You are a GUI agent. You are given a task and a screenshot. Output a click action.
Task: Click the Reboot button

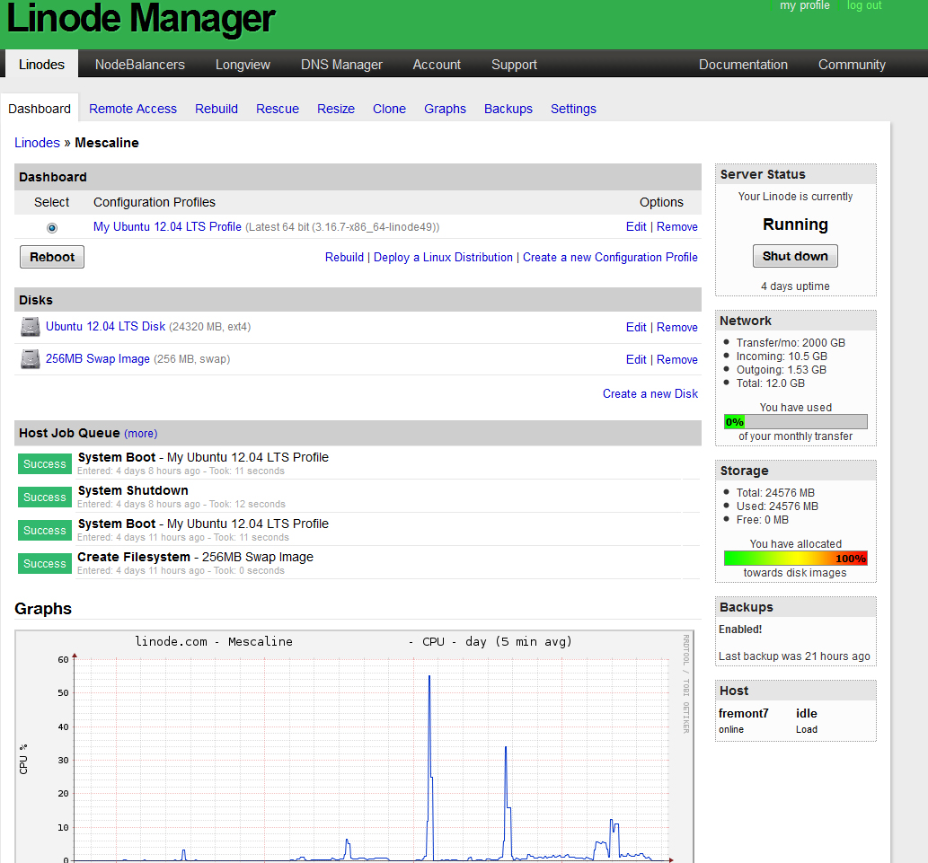(x=52, y=257)
